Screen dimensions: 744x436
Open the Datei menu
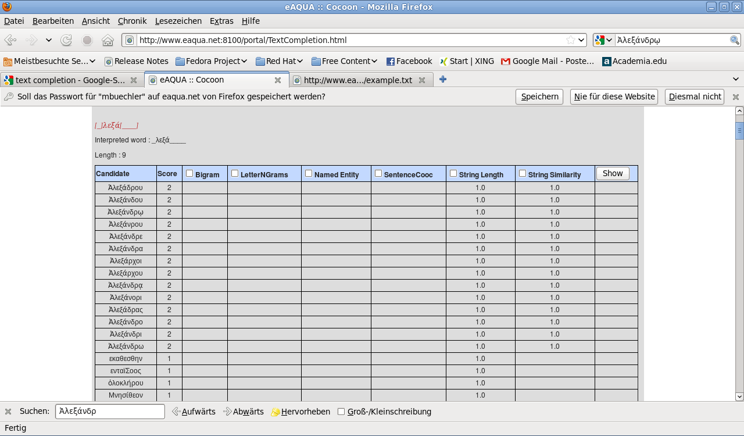pos(14,21)
